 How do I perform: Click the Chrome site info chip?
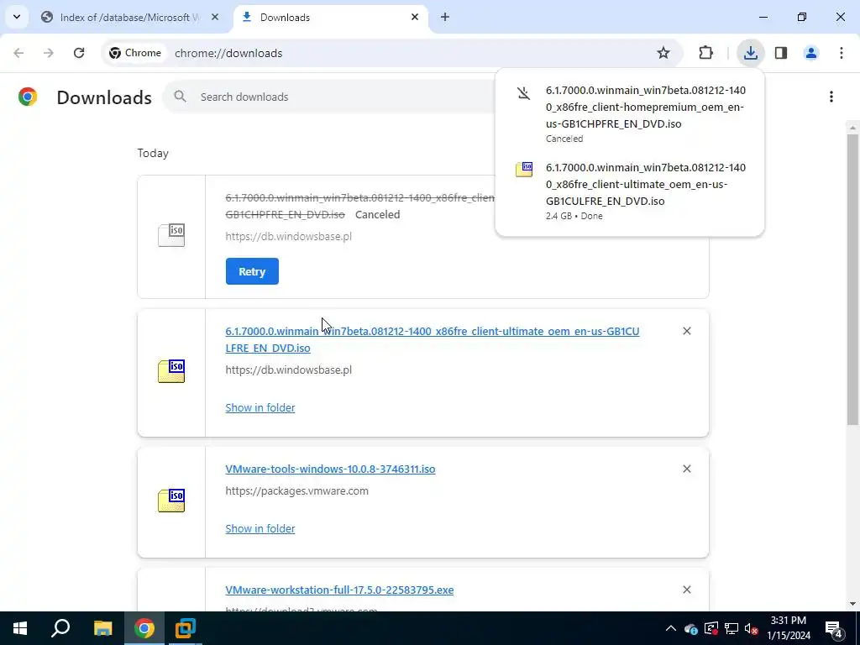pos(135,53)
